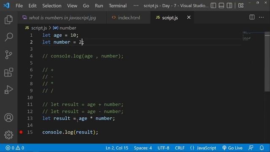Image resolution: width=270 pixels, height=152 pixels.
Task: Click 'console.log(result);' on line 15
Action: pos(70,132)
